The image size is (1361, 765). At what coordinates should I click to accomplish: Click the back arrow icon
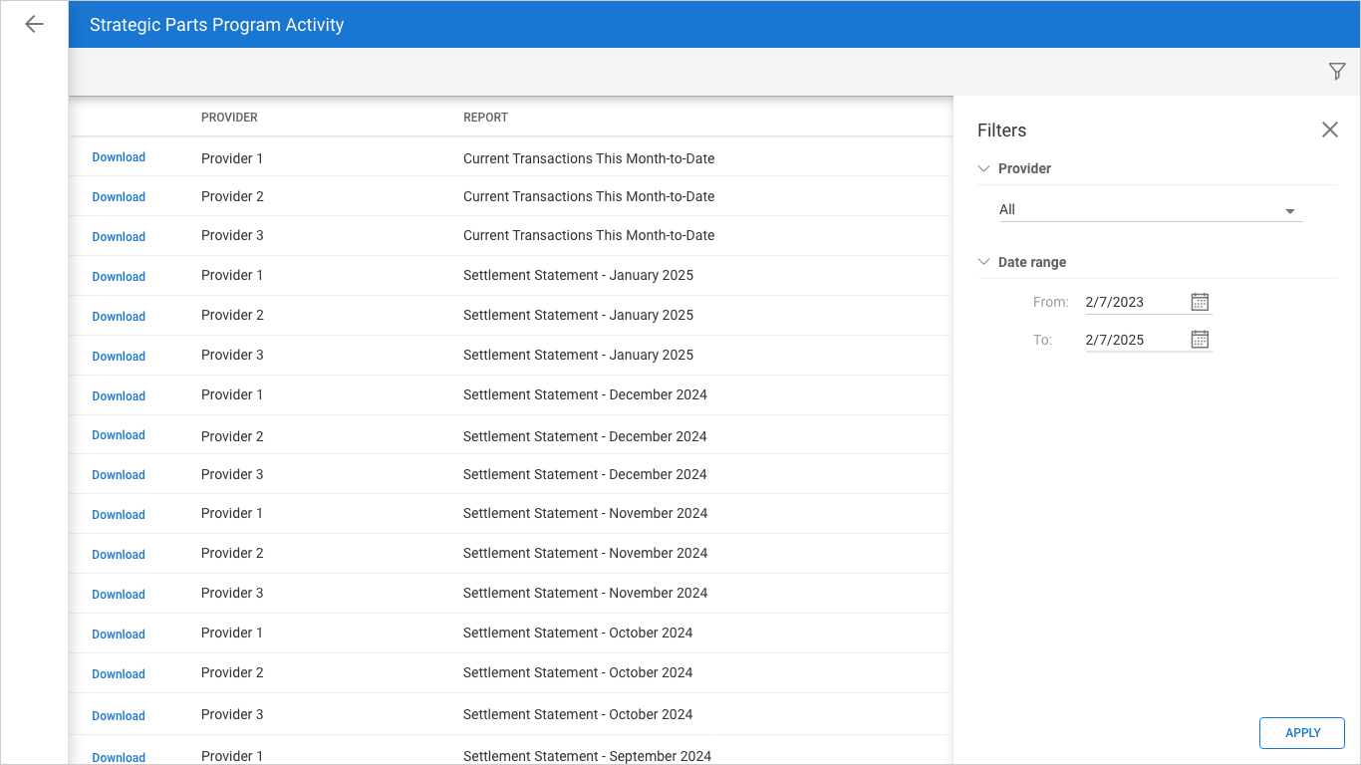point(34,24)
